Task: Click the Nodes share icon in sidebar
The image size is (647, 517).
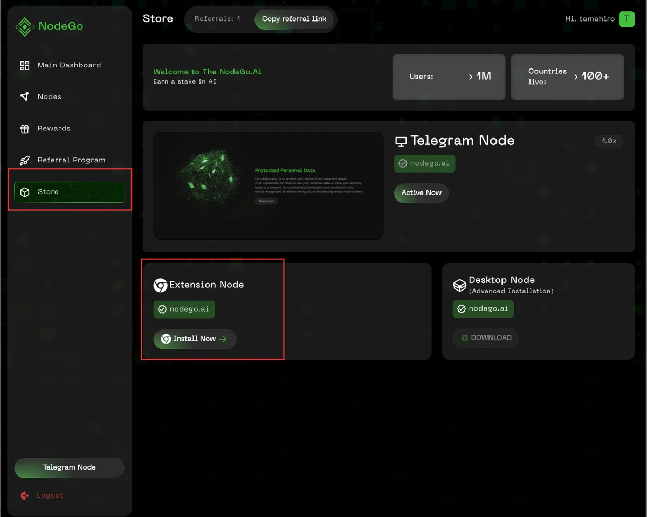Action: (25, 96)
